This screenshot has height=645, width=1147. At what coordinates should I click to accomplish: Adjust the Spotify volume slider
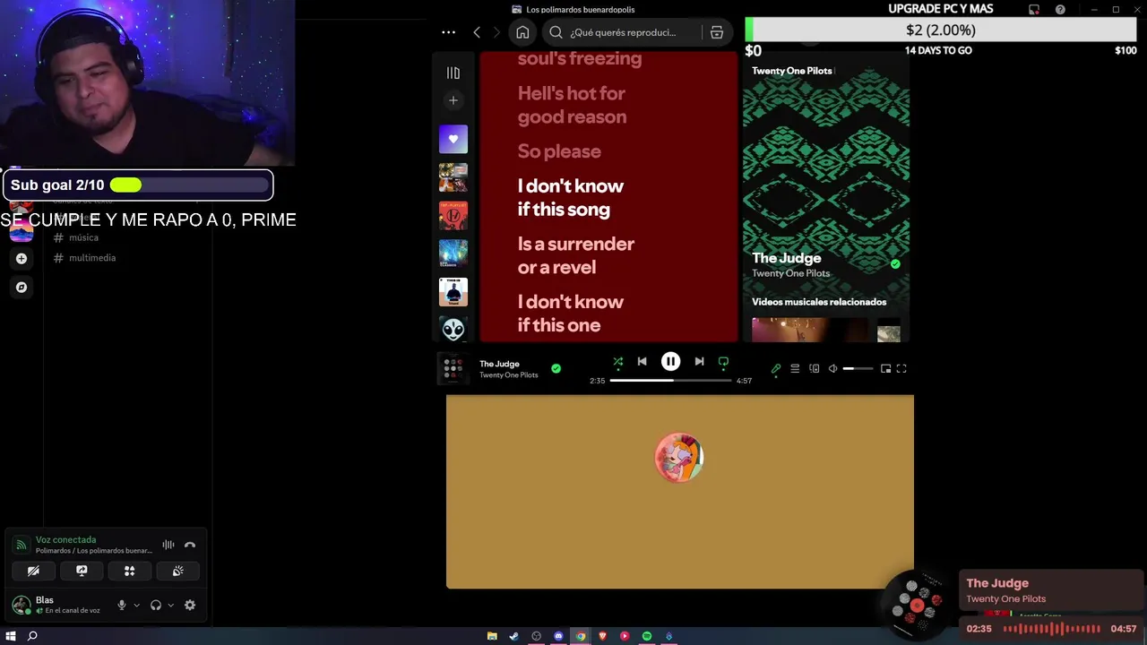pyautogui.click(x=858, y=368)
